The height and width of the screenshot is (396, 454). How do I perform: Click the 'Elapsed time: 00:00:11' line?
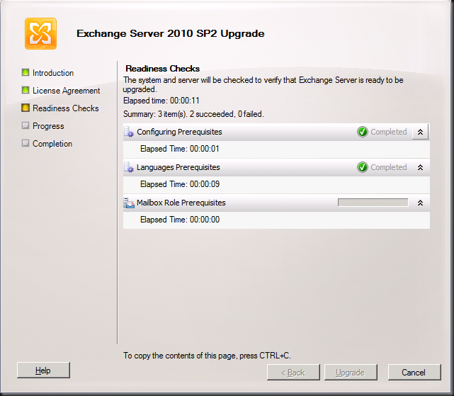pyautogui.click(x=161, y=101)
